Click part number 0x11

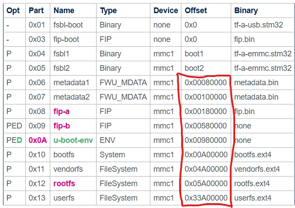(x=37, y=169)
